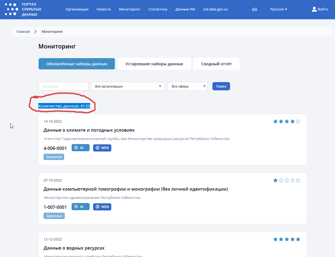Click the Агентство Гидрометеорологической службы organization text
The height and width of the screenshot is (257, 335).
[137, 139]
